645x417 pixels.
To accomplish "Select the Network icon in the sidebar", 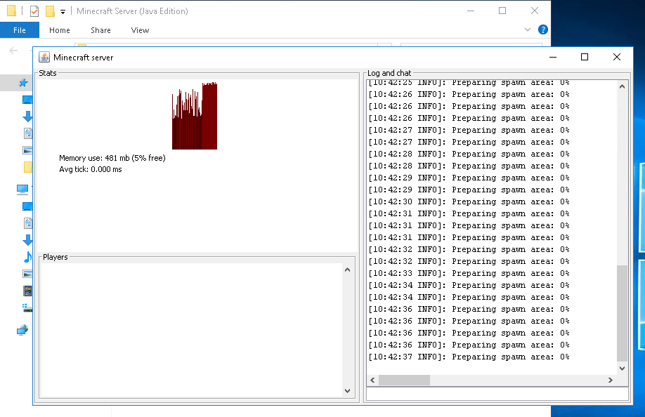I will pyautogui.click(x=23, y=330).
